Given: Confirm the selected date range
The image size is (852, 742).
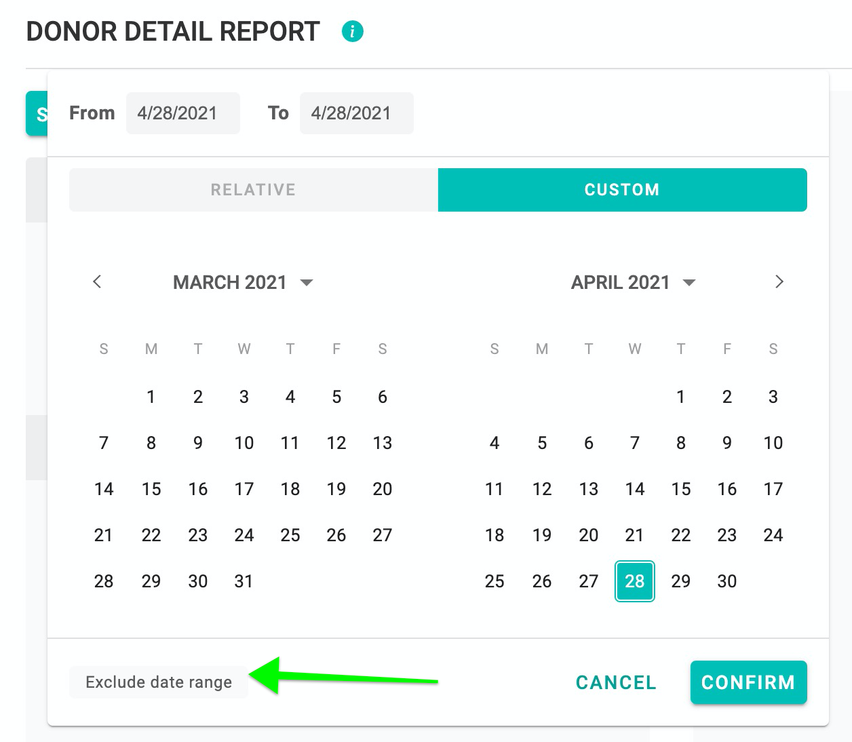Looking at the screenshot, I should coord(748,682).
